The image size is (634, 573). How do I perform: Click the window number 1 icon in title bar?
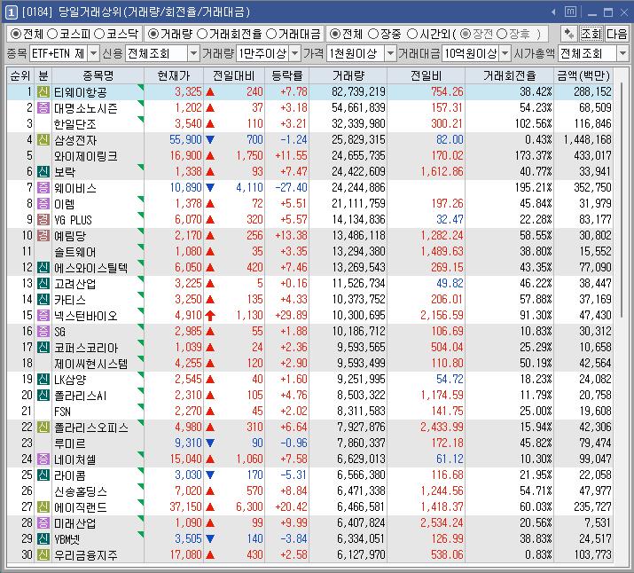coord(11,12)
